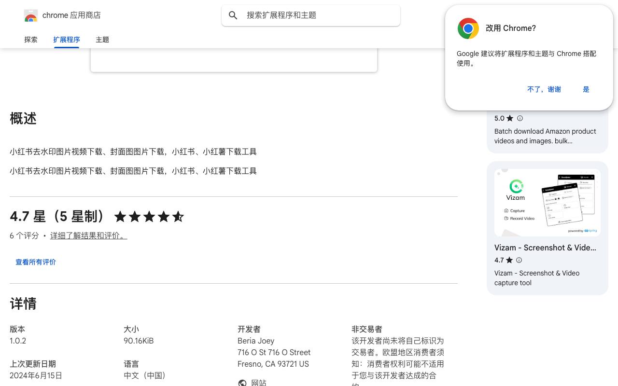
Task: Open the 扩展程序 tab
Action: point(67,40)
